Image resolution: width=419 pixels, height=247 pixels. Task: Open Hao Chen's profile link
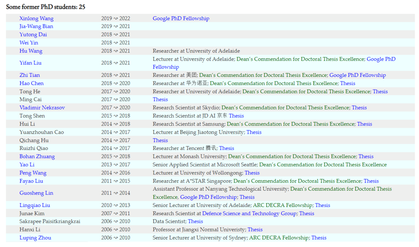31,83
